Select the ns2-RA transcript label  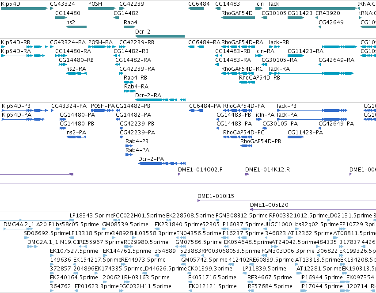[76, 69]
